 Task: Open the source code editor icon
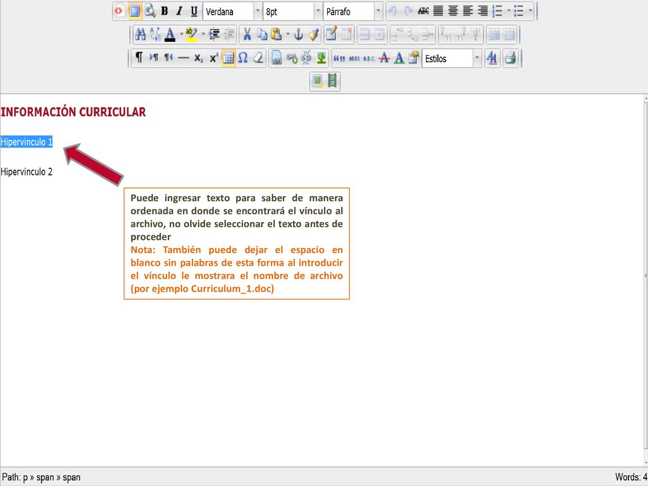(x=119, y=11)
